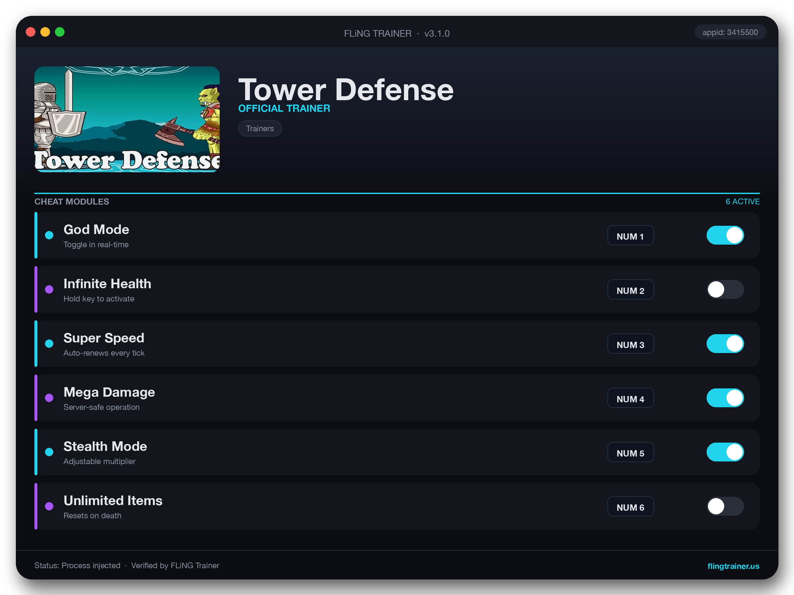Viewport: 794px width, 595px height.
Task: Open the flingtrainer.us link
Action: [733, 566]
